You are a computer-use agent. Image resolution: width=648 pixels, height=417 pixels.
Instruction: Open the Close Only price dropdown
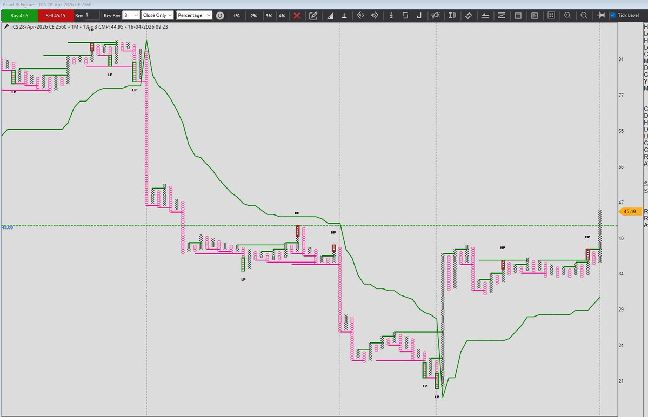[x=157, y=15]
